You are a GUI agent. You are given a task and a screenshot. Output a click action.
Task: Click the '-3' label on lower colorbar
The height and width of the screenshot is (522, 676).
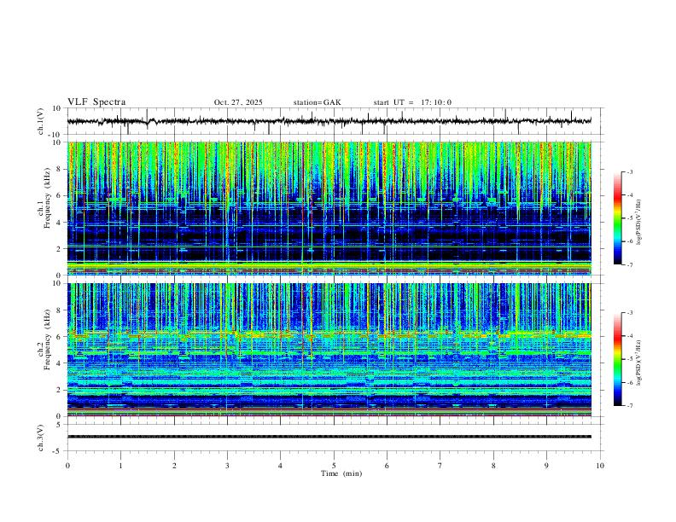630,313
